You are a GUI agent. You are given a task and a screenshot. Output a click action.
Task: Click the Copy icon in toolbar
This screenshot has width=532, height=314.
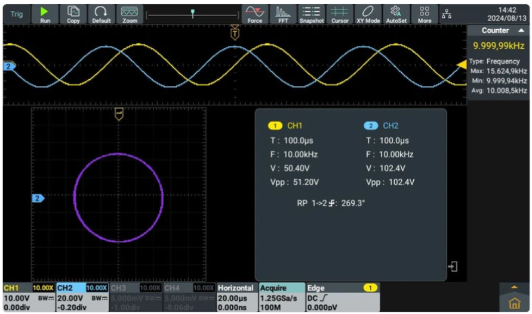click(73, 14)
